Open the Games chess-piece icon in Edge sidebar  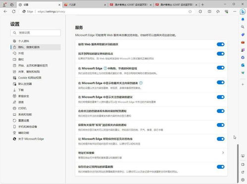tap(243, 50)
